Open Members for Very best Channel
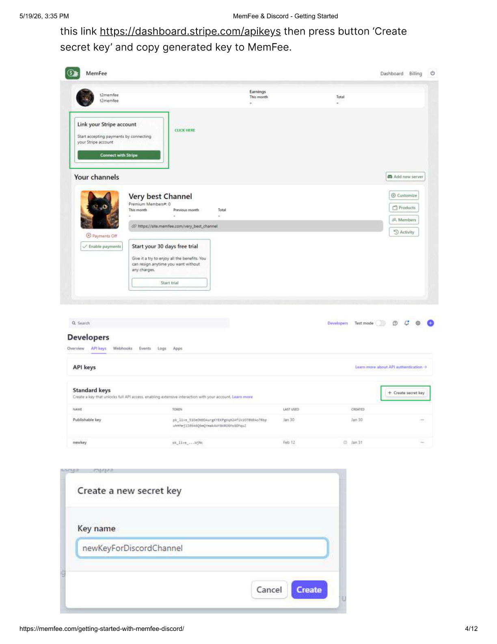497x644 pixels. point(404,220)
